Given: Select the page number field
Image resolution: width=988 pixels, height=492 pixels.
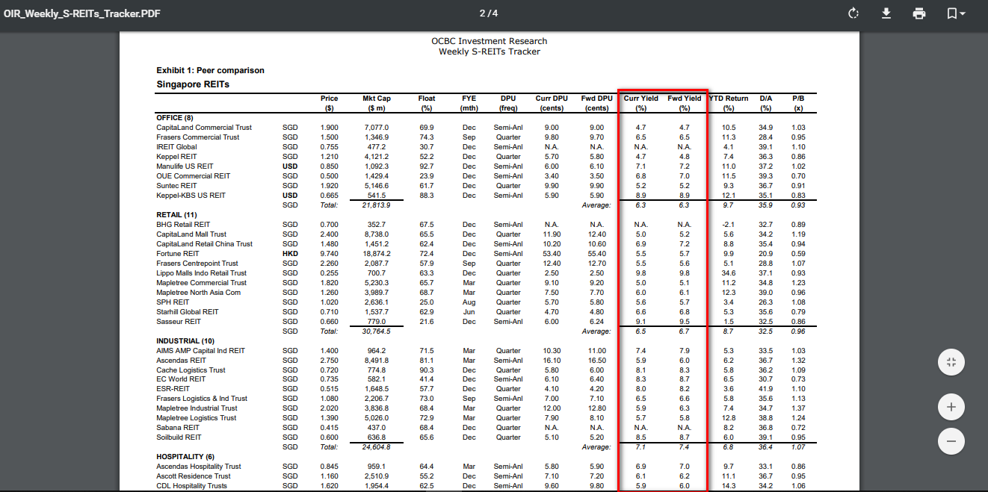Looking at the screenshot, I should pos(483,13).
